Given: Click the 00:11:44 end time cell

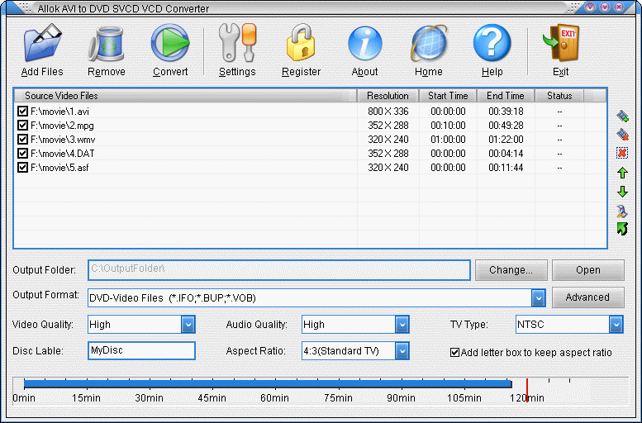Looking at the screenshot, I should pos(506,168).
